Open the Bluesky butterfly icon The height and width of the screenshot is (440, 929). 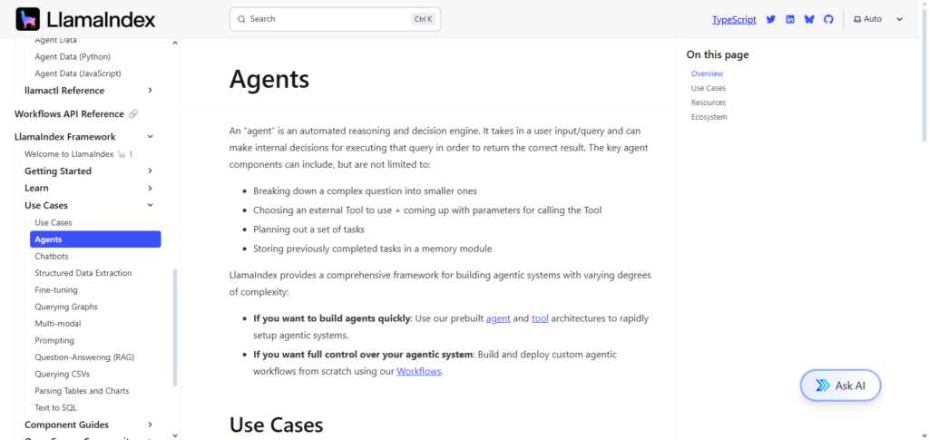(x=809, y=19)
